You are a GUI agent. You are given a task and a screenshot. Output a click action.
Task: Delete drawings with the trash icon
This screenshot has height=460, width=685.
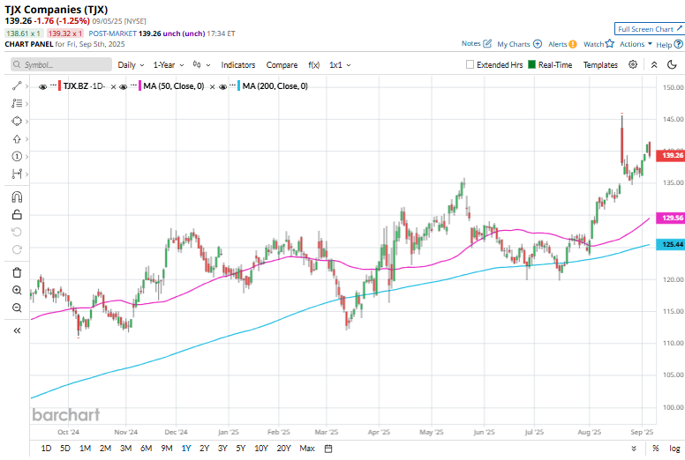(x=17, y=272)
